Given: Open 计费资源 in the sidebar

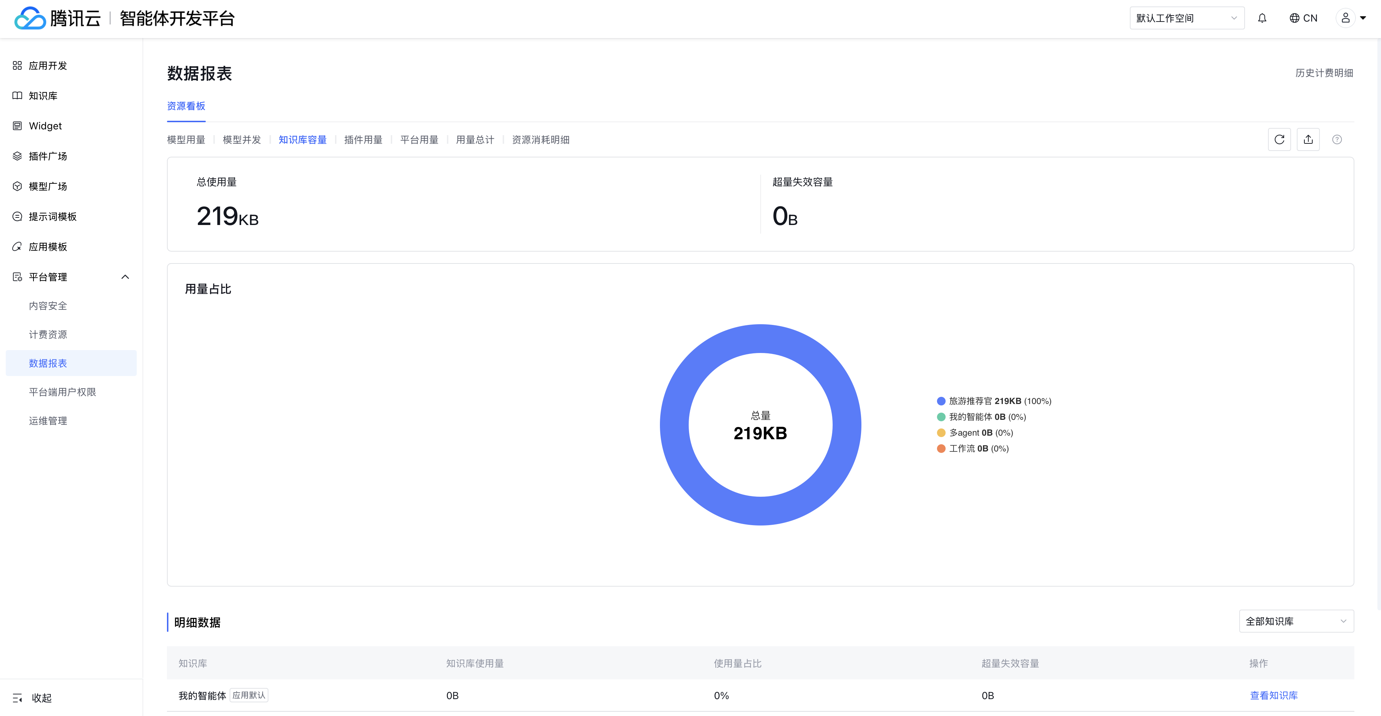Looking at the screenshot, I should [48, 335].
